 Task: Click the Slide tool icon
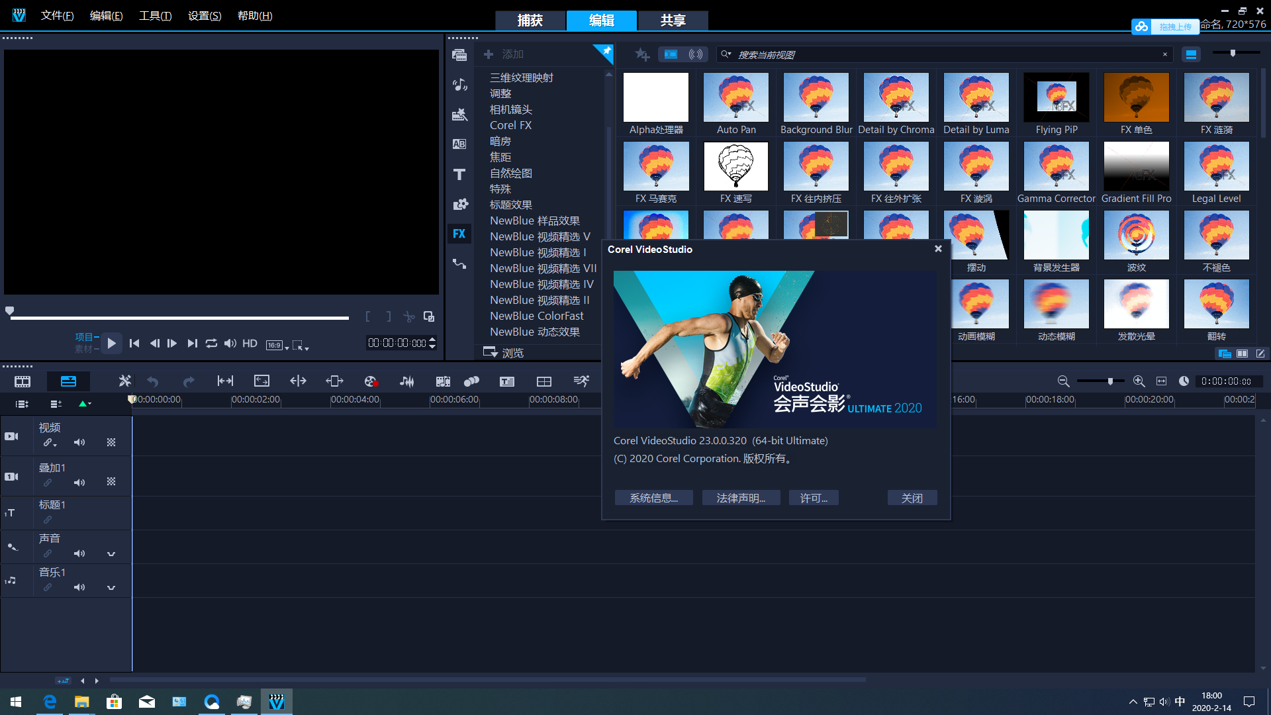pos(334,381)
